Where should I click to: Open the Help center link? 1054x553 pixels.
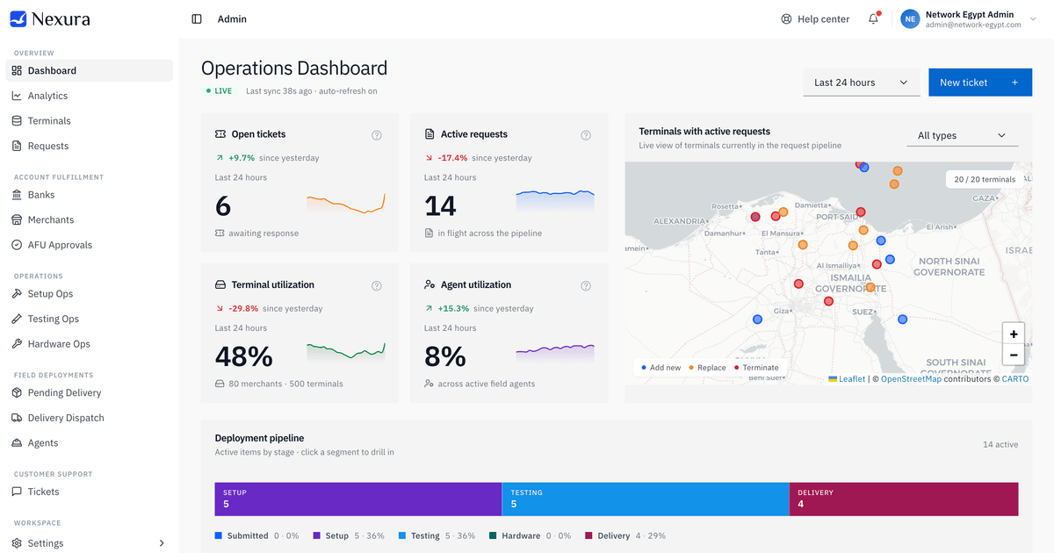coord(815,18)
